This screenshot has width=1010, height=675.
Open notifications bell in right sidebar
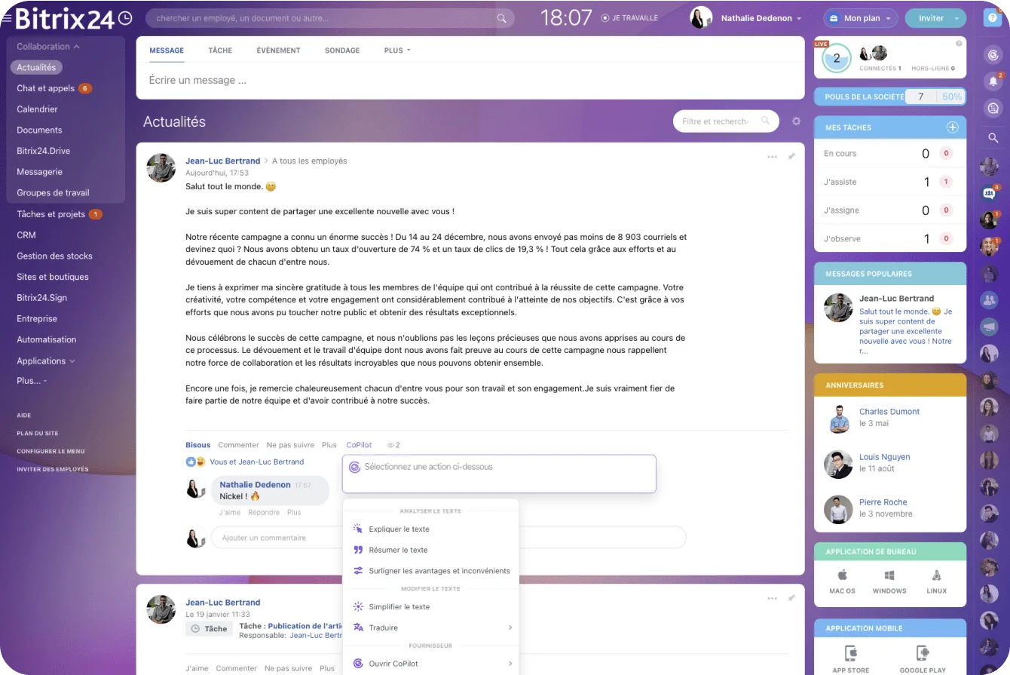[x=993, y=81]
